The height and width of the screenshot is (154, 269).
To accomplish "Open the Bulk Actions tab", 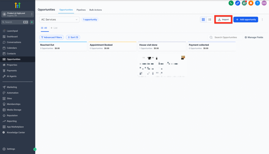I will coord(96,10).
